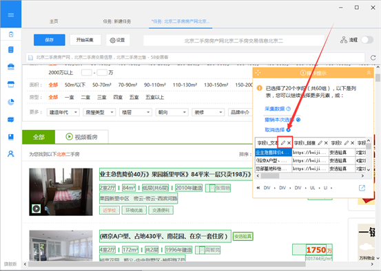Switch to the 主页 tab
Image resolution: width=381 pixels, height=271 pixels.
click(x=54, y=21)
